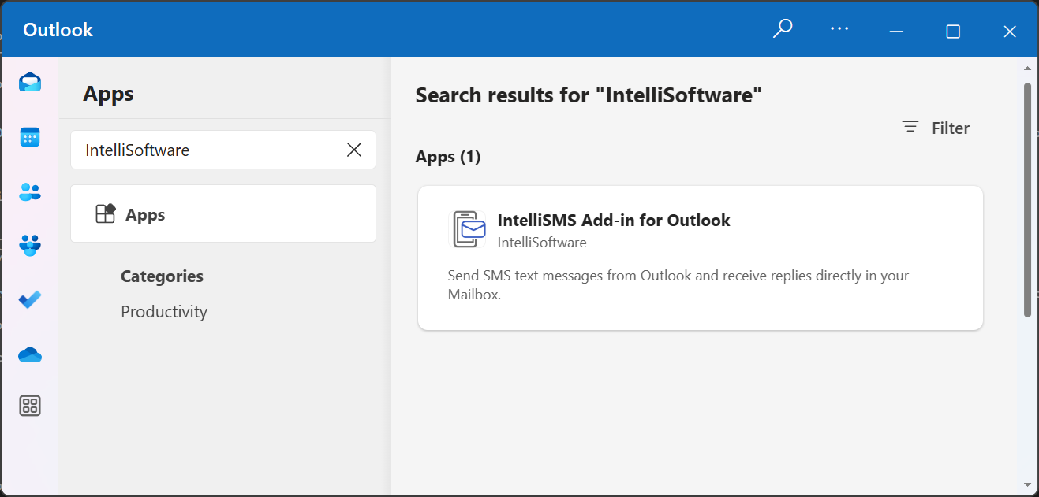Select the Productivity category
1039x497 pixels.
tap(163, 311)
